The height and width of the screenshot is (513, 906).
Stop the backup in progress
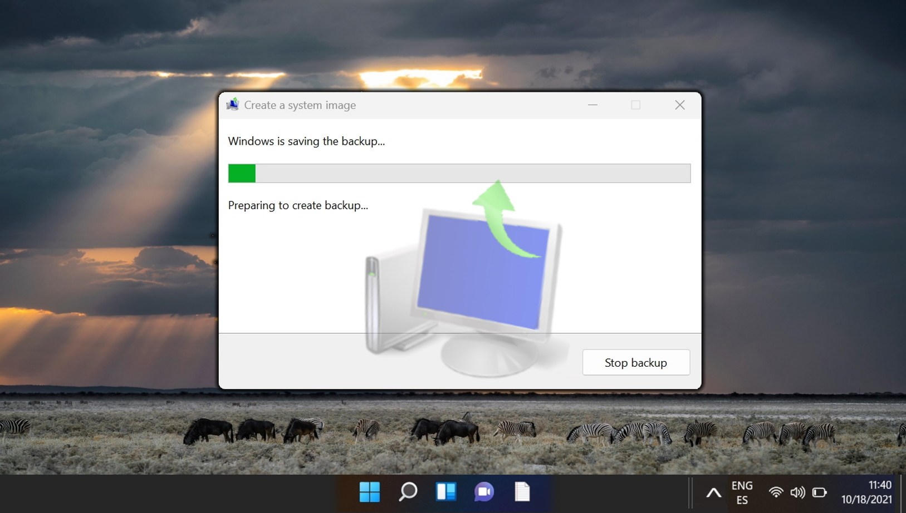click(635, 362)
